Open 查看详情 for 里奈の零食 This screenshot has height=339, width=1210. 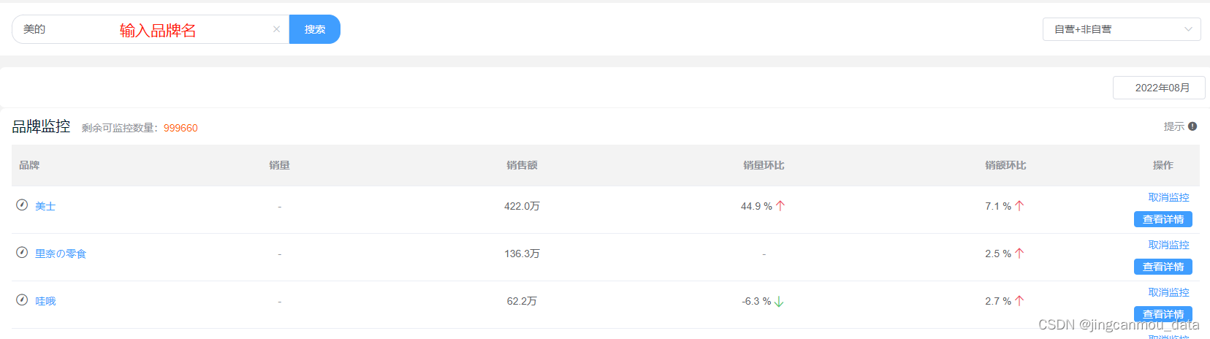click(x=1163, y=267)
